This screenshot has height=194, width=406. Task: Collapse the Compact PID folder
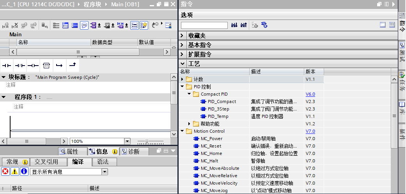[x=189, y=94]
